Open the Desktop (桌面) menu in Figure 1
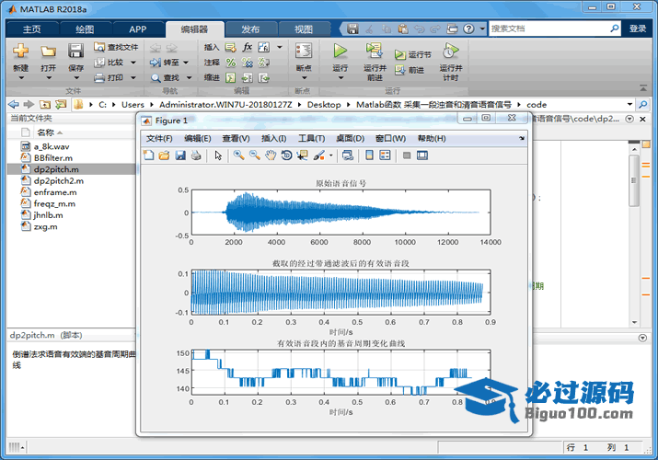Viewport: 658px width, 460px height. point(350,138)
